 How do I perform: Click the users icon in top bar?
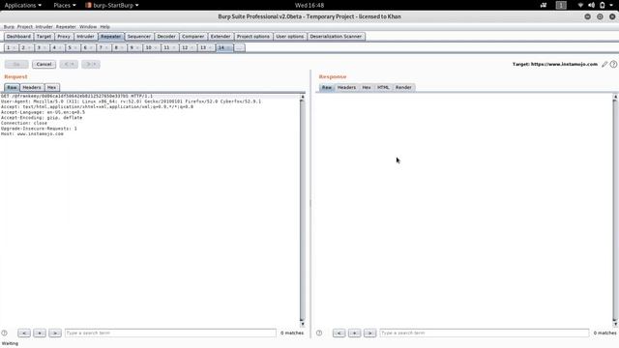[544, 5]
